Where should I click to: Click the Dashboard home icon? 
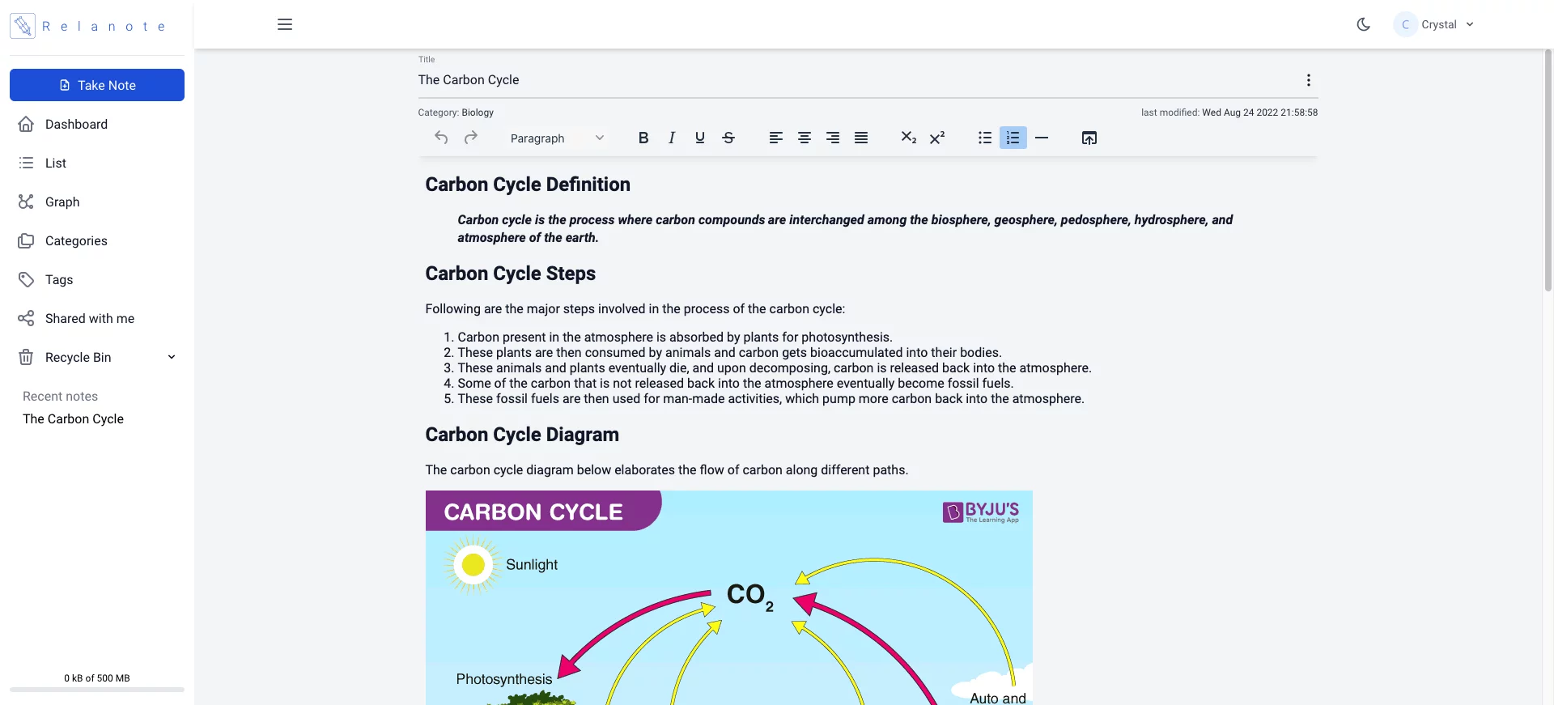tap(26, 124)
